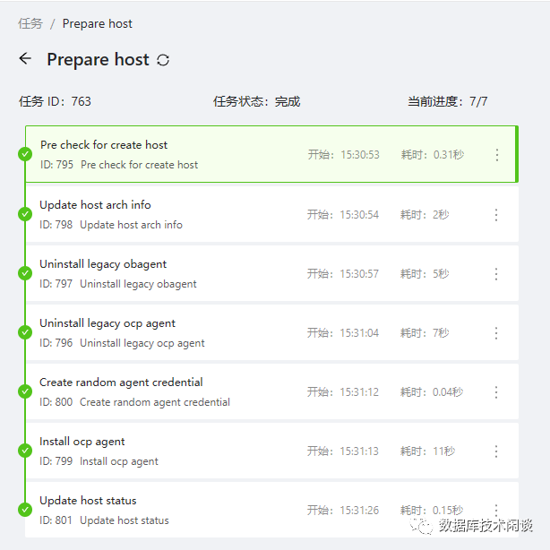Open the menu for Pre check for create host

[x=497, y=155]
